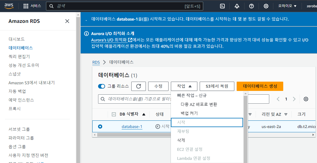Open the notifications bell icon

click(237, 6)
